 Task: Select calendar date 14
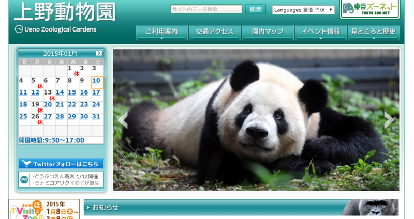(x=60, y=92)
